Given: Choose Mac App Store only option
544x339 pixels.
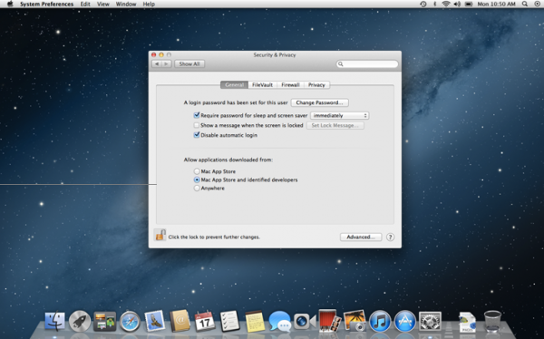Looking at the screenshot, I should pyautogui.click(x=197, y=171).
